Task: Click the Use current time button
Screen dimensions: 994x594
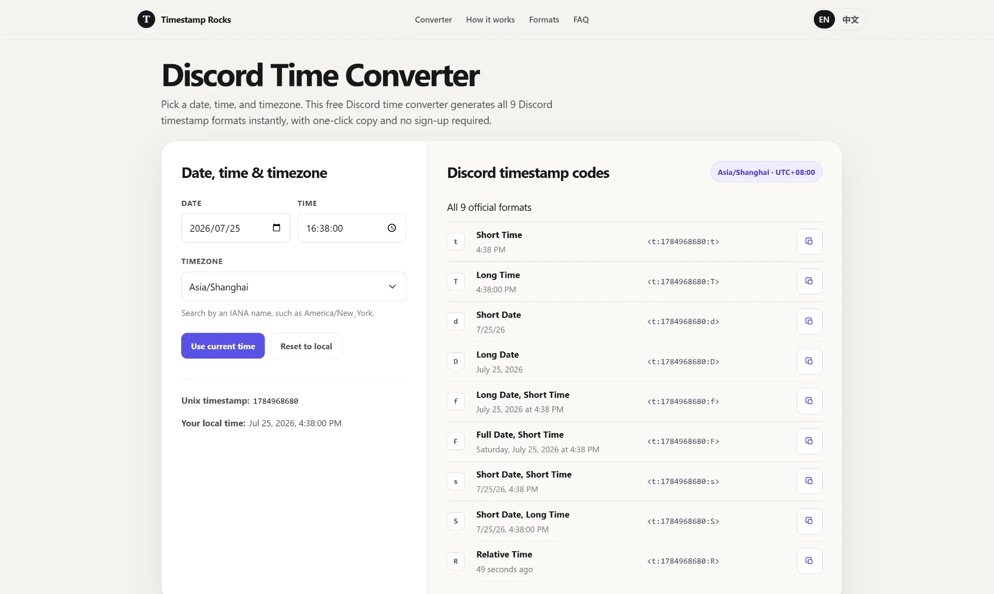Action: (223, 346)
